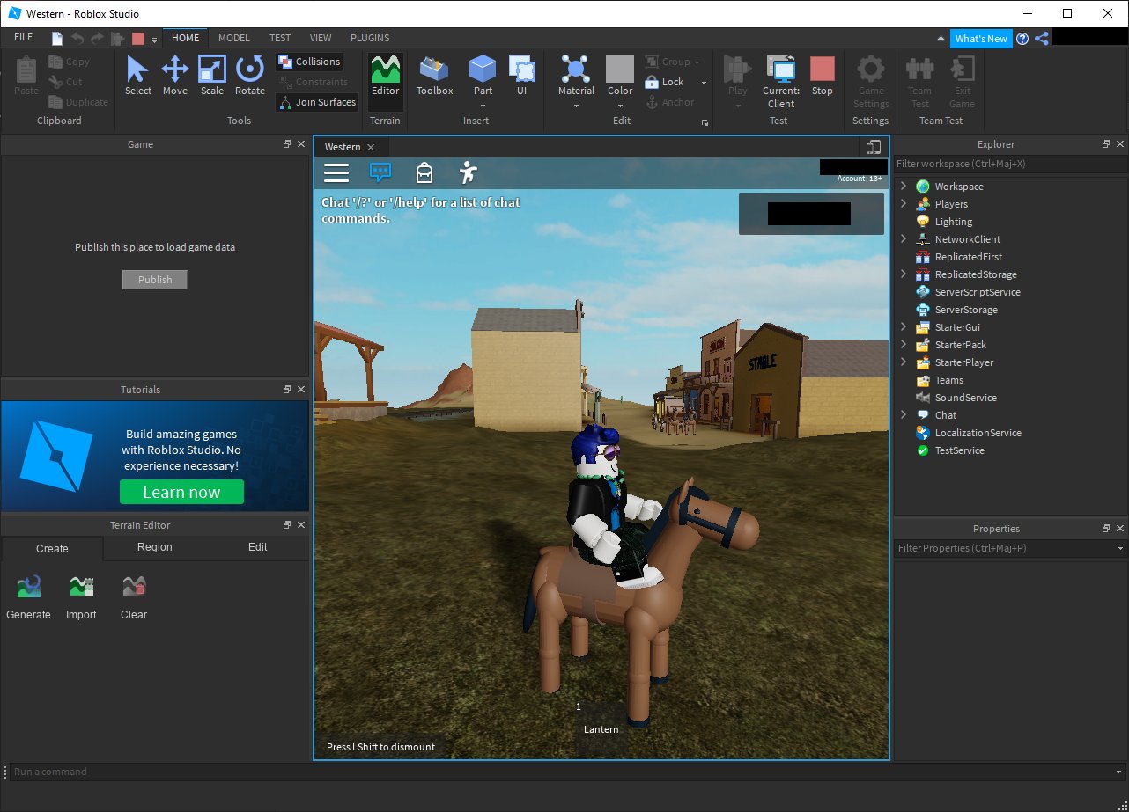This screenshot has height=812, width=1129.
Task: Open the Help question mark icon
Action: pos(1022,38)
